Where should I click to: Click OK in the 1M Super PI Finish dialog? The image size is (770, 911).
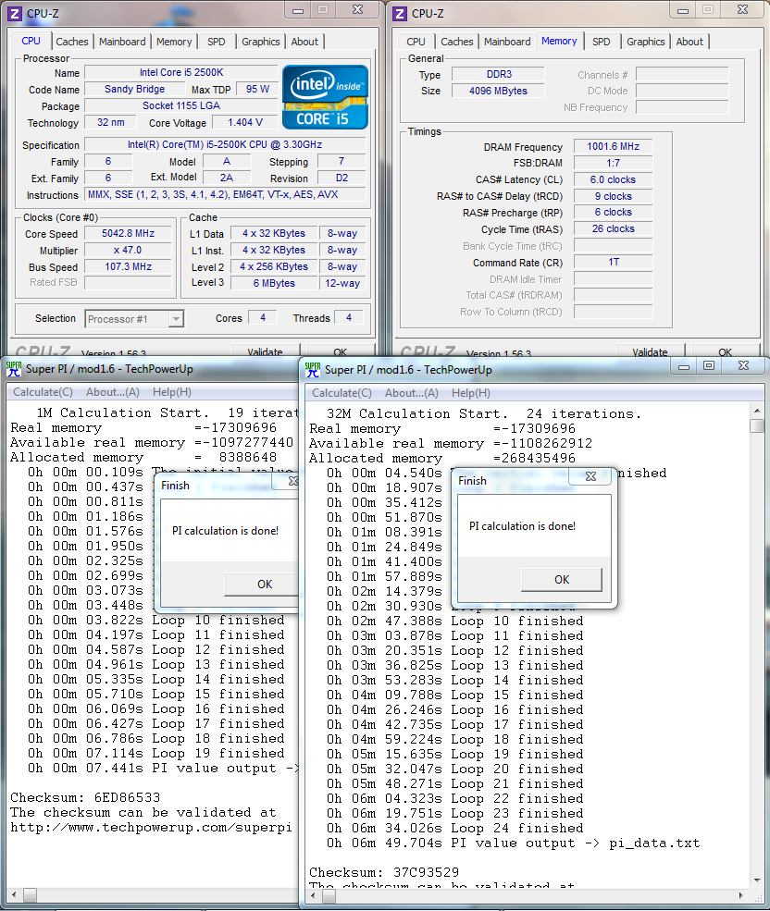point(261,585)
